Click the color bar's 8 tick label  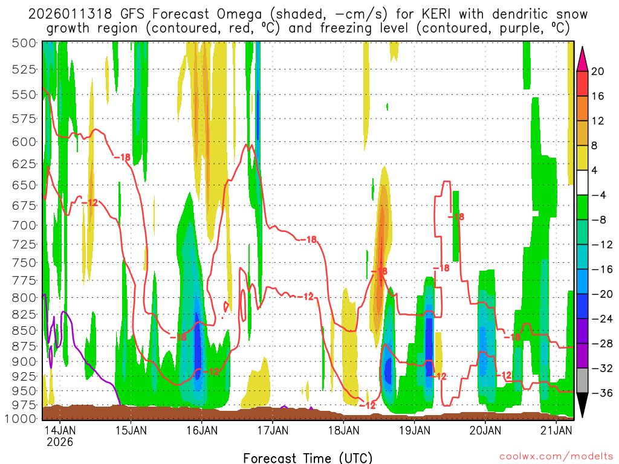(x=595, y=146)
